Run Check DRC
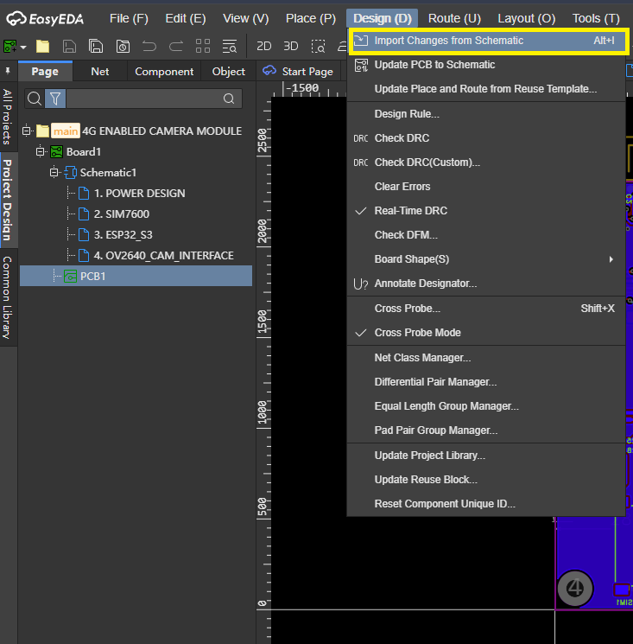633x644 pixels. point(485,138)
